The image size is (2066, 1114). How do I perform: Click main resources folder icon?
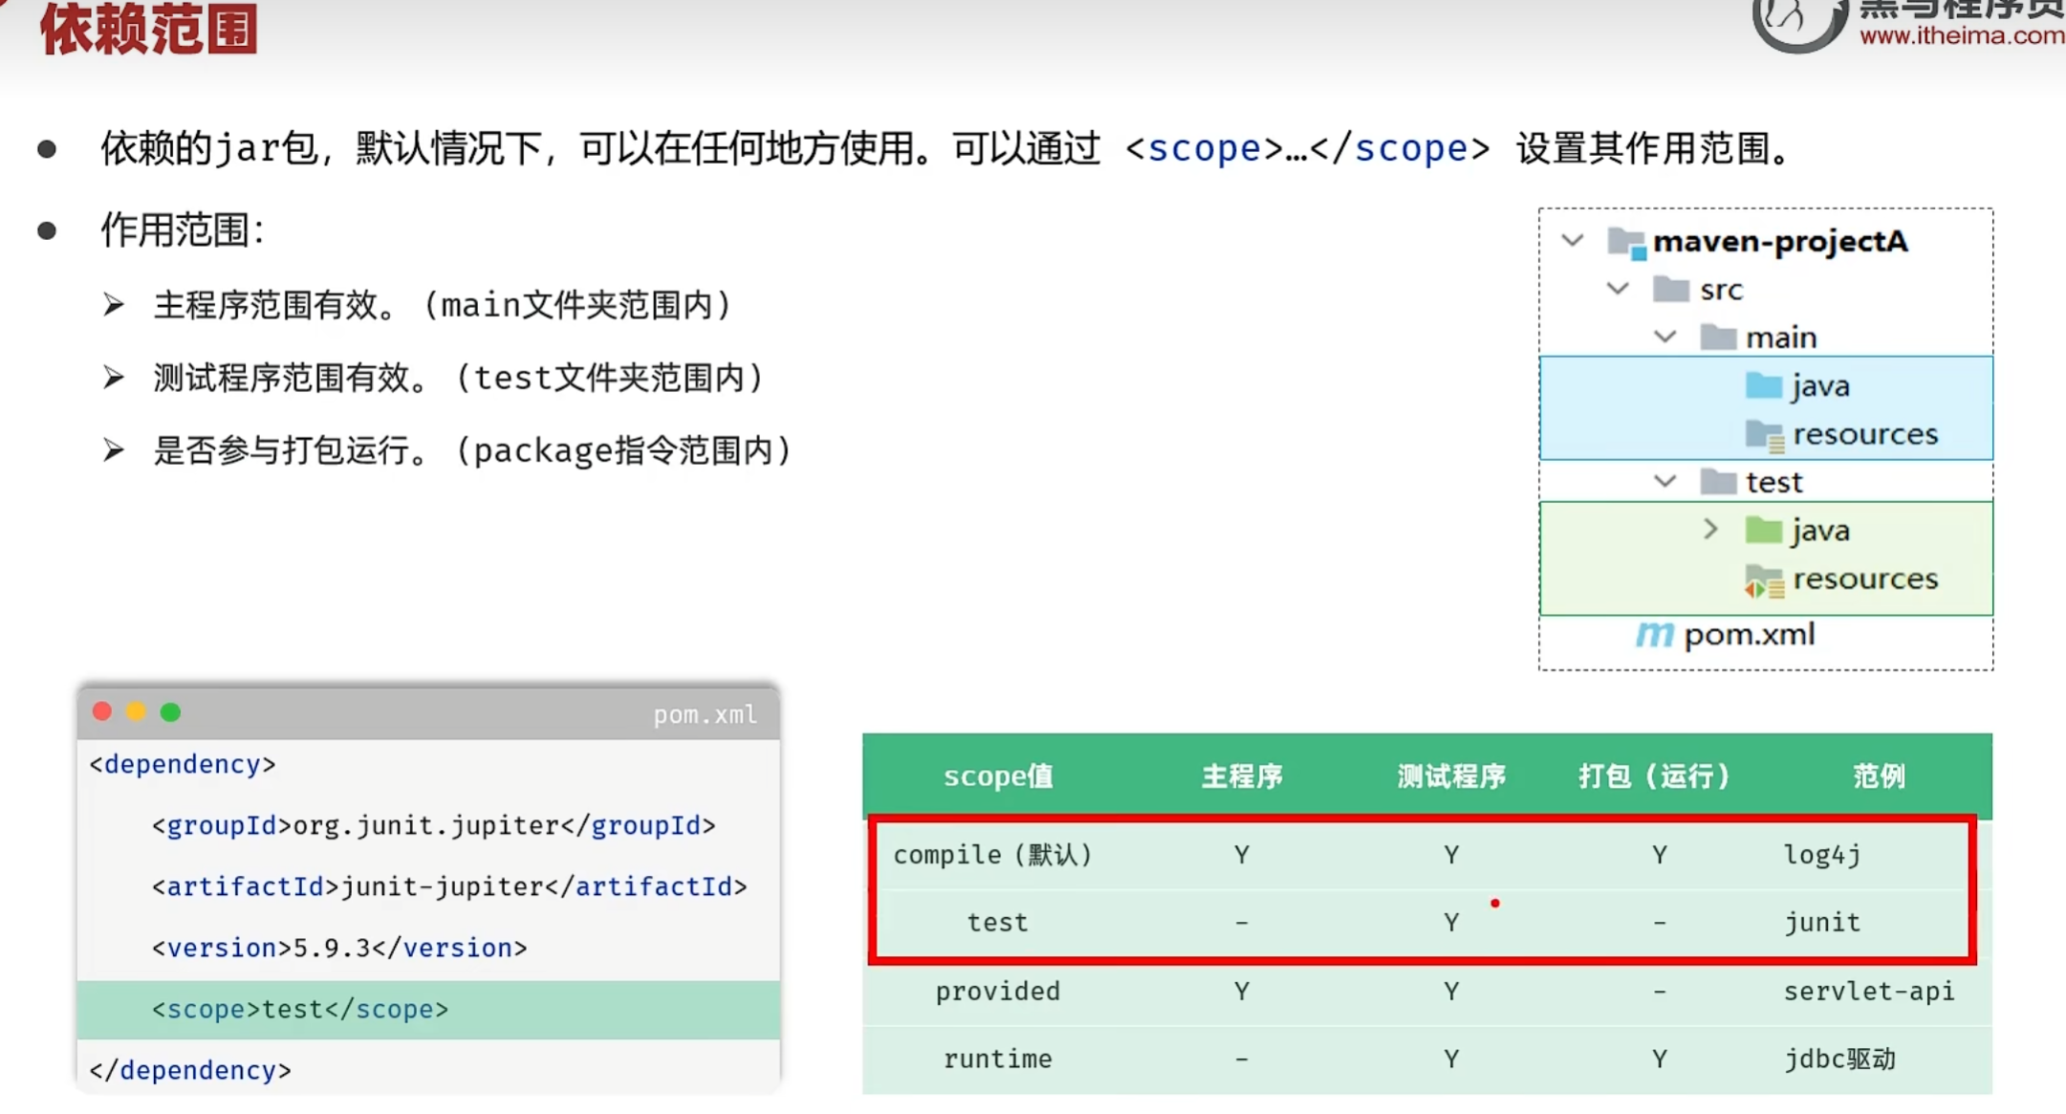tap(1764, 435)
